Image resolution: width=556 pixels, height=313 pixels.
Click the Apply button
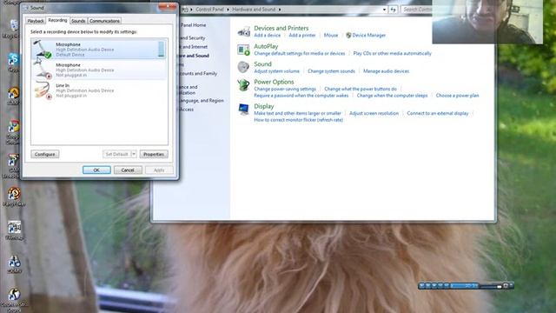159,170
